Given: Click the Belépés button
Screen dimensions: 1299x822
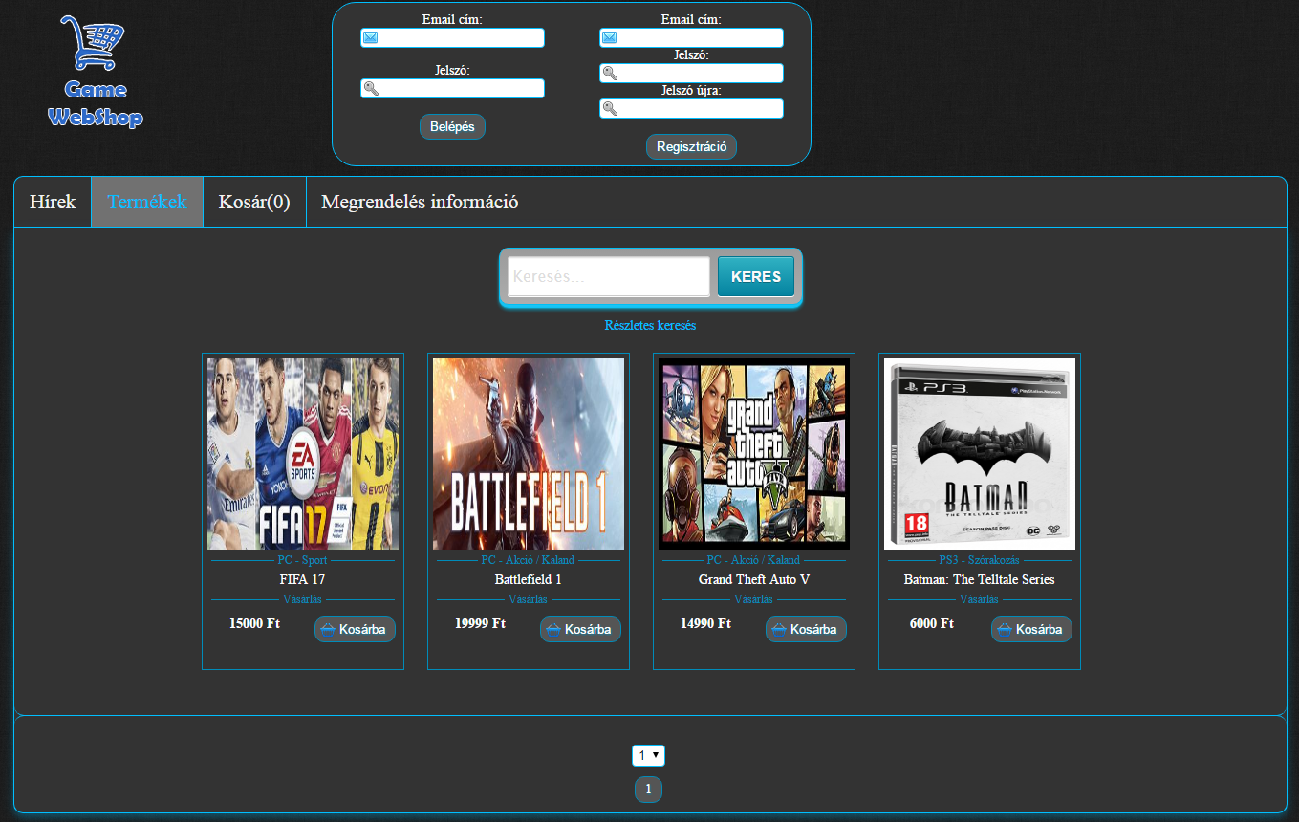Looking at the screenshot, I should pos(451,126).
